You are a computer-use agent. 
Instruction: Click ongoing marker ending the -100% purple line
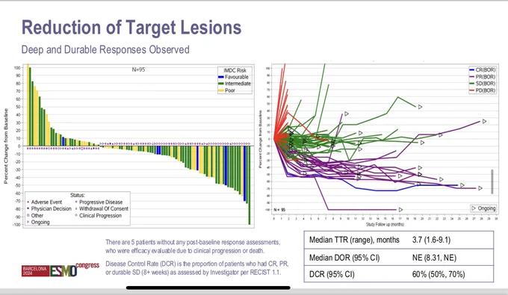pyautogui.click(x=400, y=210)
